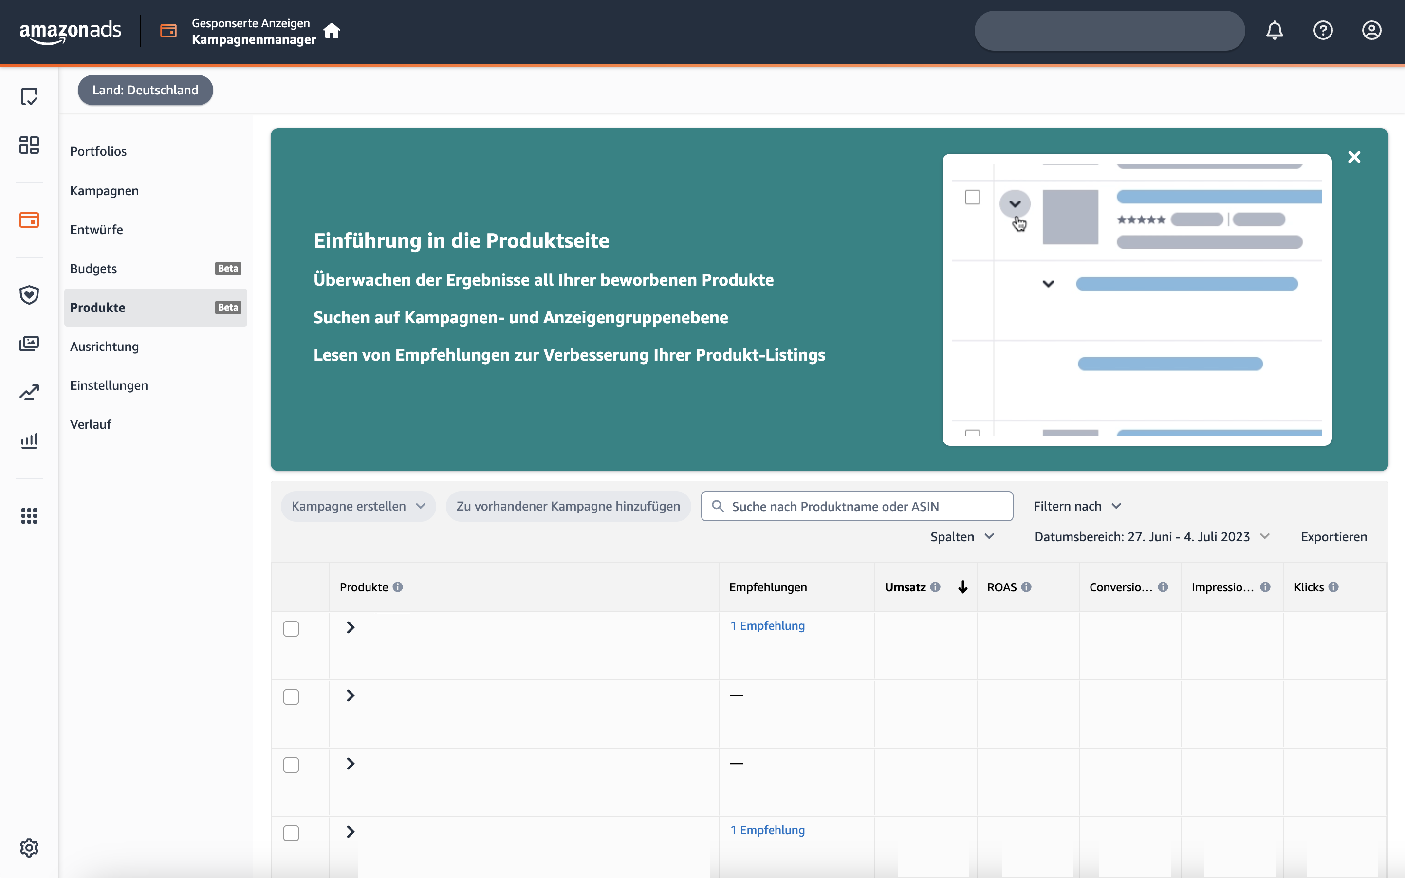This screenshot has height=878, width=1405.
Task: Click info icon next to Produkte column
Action: coord(398,587)
